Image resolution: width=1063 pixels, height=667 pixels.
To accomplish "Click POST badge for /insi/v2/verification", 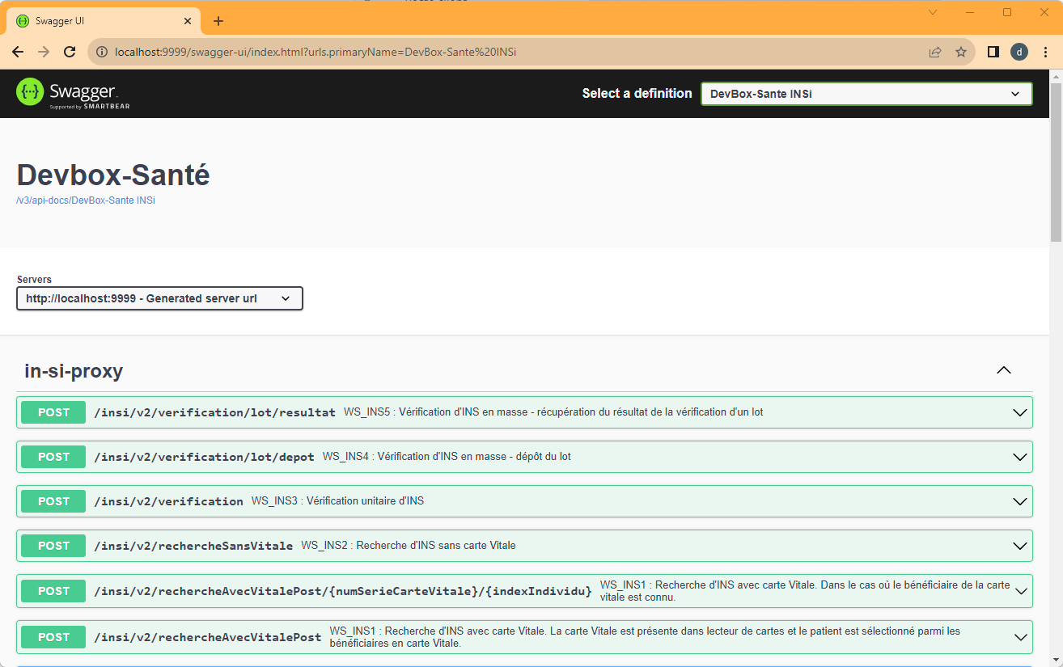I will tap(53, 501).
